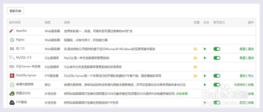
Task: Click the 点击申请 link for 阿里云OSS
Action: 182,94
